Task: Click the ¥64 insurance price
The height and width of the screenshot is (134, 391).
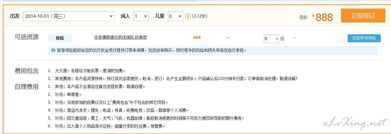Action: (x=197, y=38)
